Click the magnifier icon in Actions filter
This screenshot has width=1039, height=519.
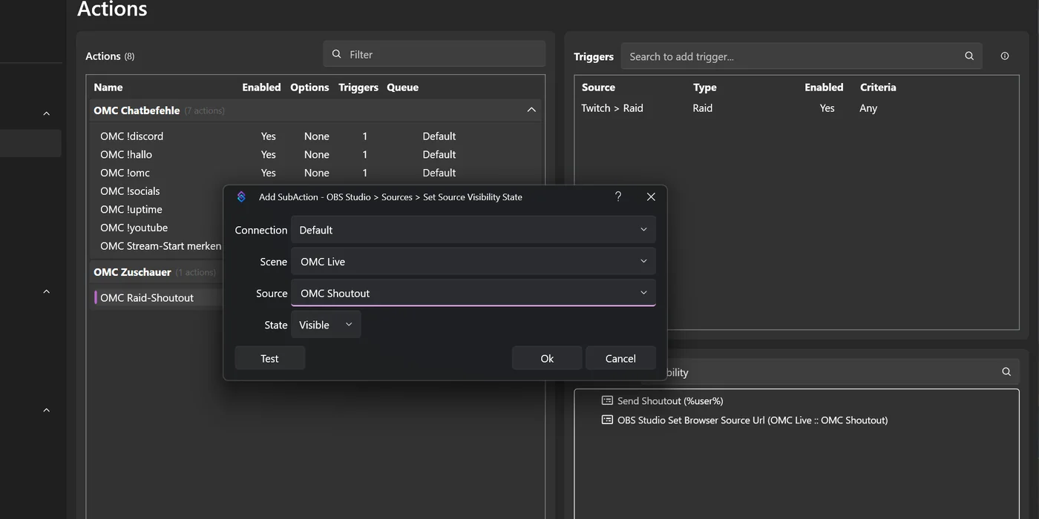coord(337,54)
